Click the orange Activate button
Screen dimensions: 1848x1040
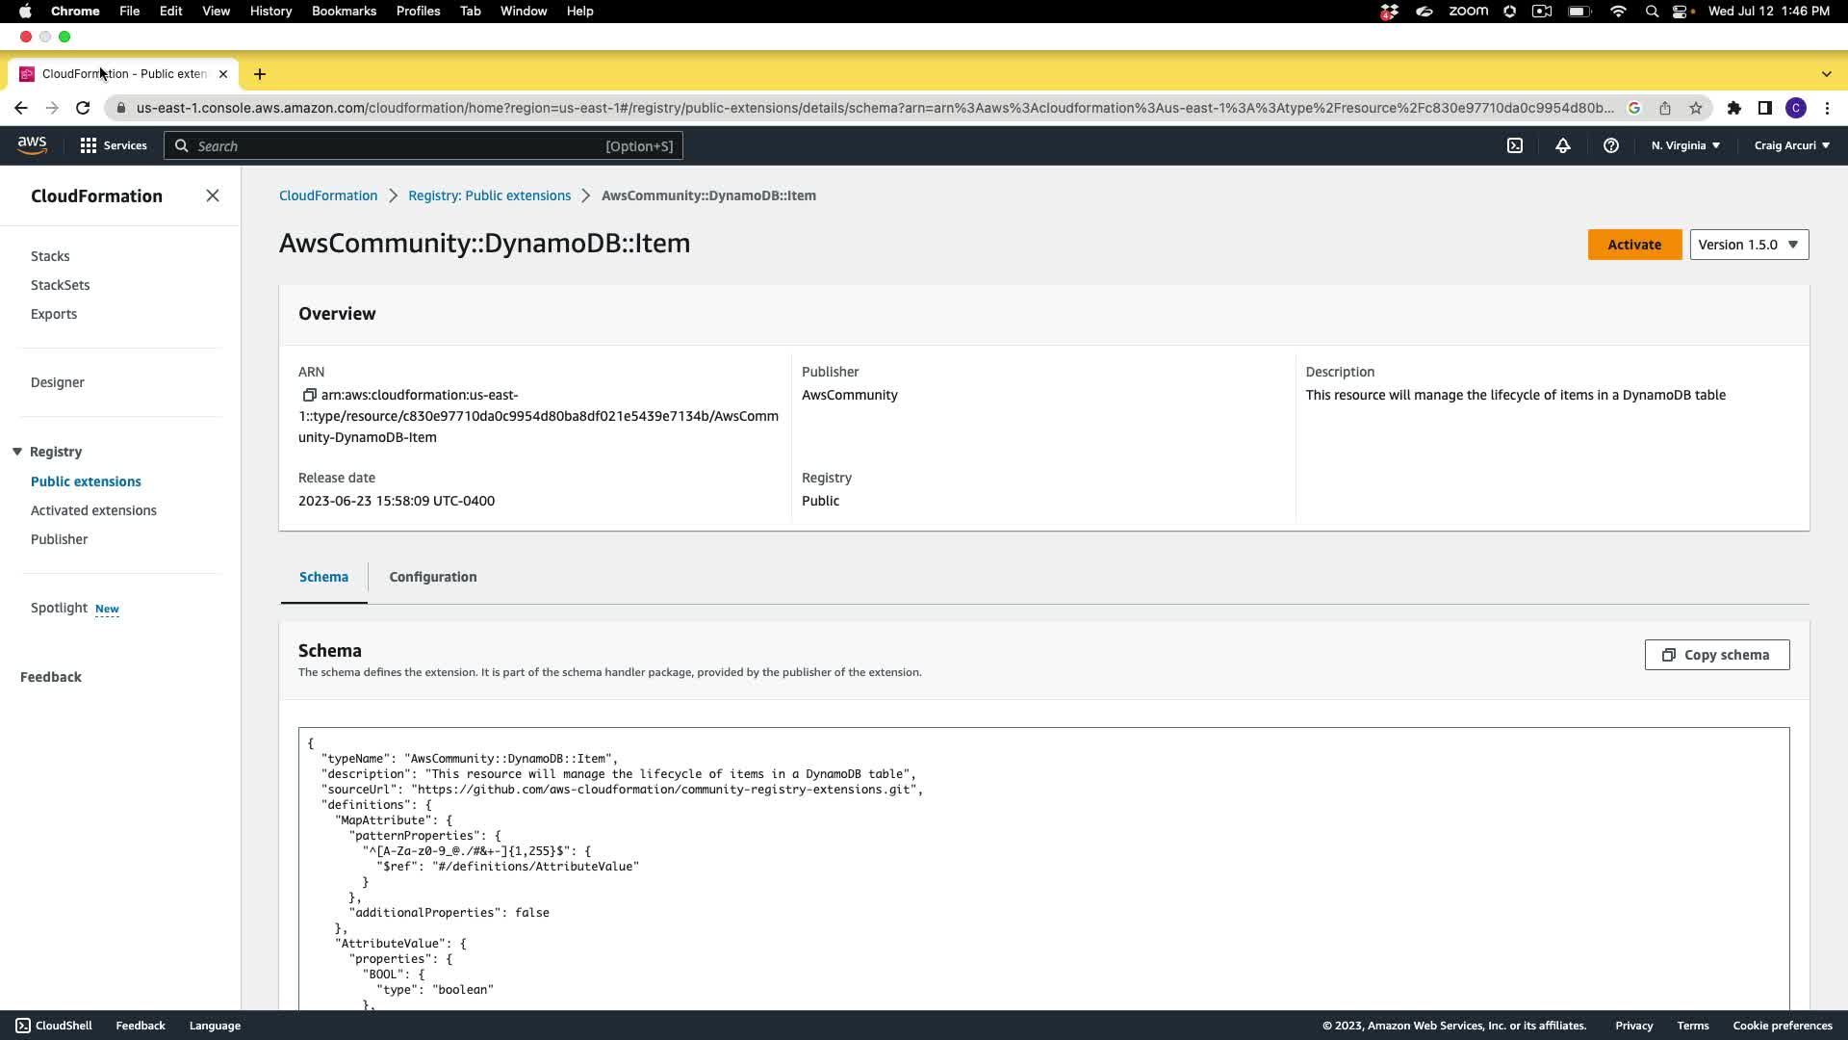point(1633,245)
